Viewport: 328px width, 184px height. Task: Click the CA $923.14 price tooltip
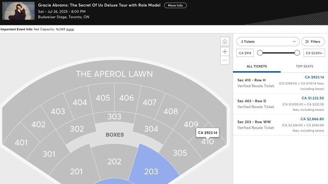click(207, 133)
